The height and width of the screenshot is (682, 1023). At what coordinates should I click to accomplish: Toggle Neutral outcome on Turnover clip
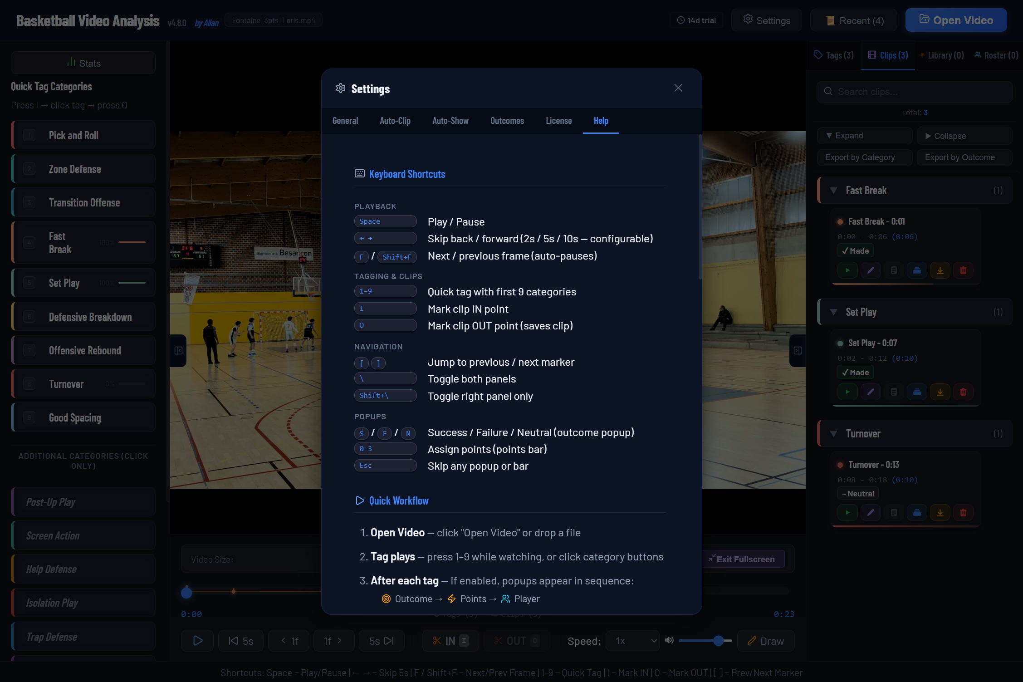point(857,493)
